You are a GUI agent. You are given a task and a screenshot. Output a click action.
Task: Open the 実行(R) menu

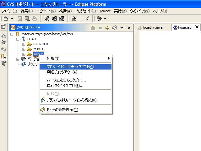pos(120,11)
